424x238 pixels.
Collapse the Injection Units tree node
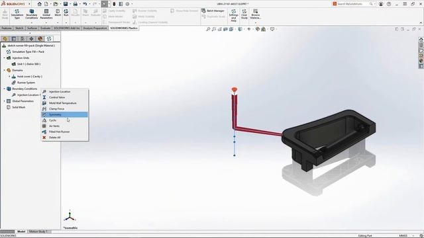click(5, 58)
